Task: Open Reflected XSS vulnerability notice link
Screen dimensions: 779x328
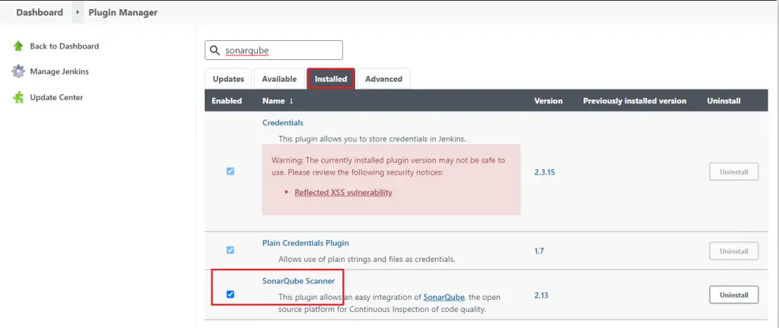Action: pos(343,192)
